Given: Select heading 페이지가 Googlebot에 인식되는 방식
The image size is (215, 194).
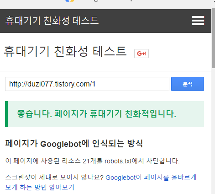Looking at the screenshot, I should 74,144.
